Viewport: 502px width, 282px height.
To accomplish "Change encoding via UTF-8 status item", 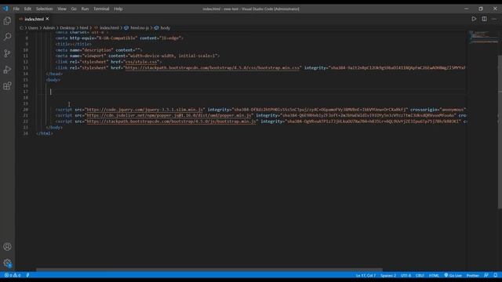I will coord(406,275).
